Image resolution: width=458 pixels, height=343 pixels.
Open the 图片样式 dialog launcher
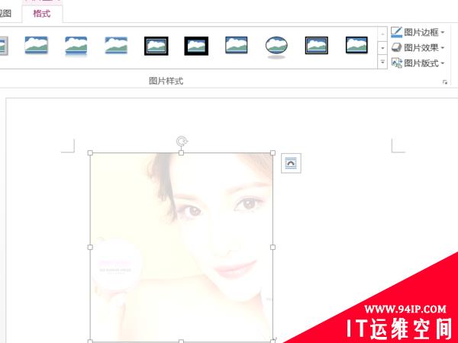[x=444, y=82]
